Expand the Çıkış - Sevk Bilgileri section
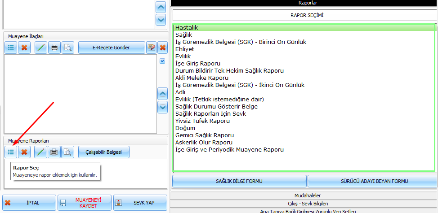Image resolution: width=438 pixels, height=213 pixels. 304,203
